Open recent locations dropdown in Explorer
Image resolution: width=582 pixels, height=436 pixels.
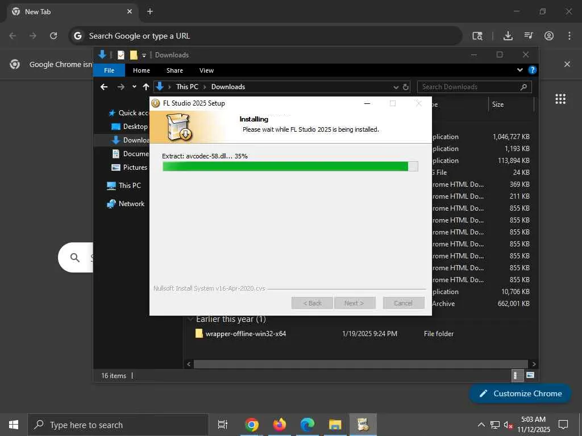coord(134,87)
